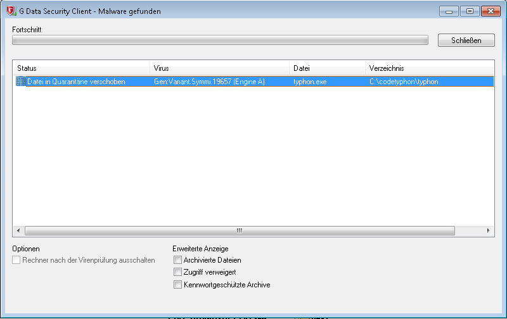
Task: Sort by the Status column header
Action: pos(82,68)
